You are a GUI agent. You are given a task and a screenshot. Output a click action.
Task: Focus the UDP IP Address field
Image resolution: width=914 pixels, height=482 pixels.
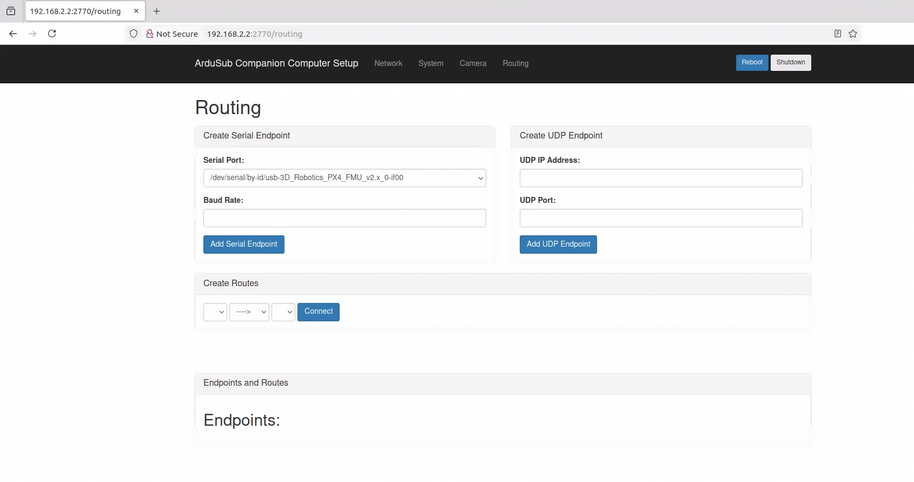point(661,178)
